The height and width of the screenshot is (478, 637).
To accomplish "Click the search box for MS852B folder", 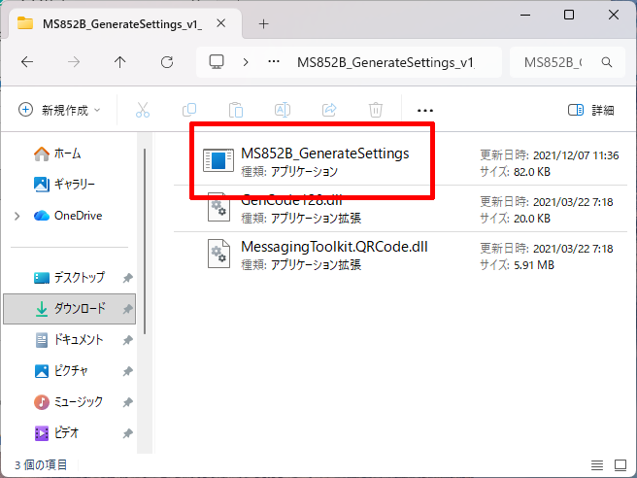I will 559,62.
